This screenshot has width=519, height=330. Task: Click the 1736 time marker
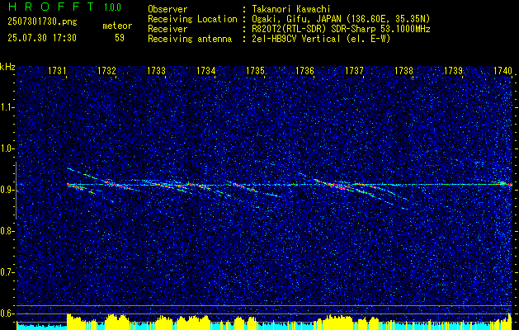(304, 70)
